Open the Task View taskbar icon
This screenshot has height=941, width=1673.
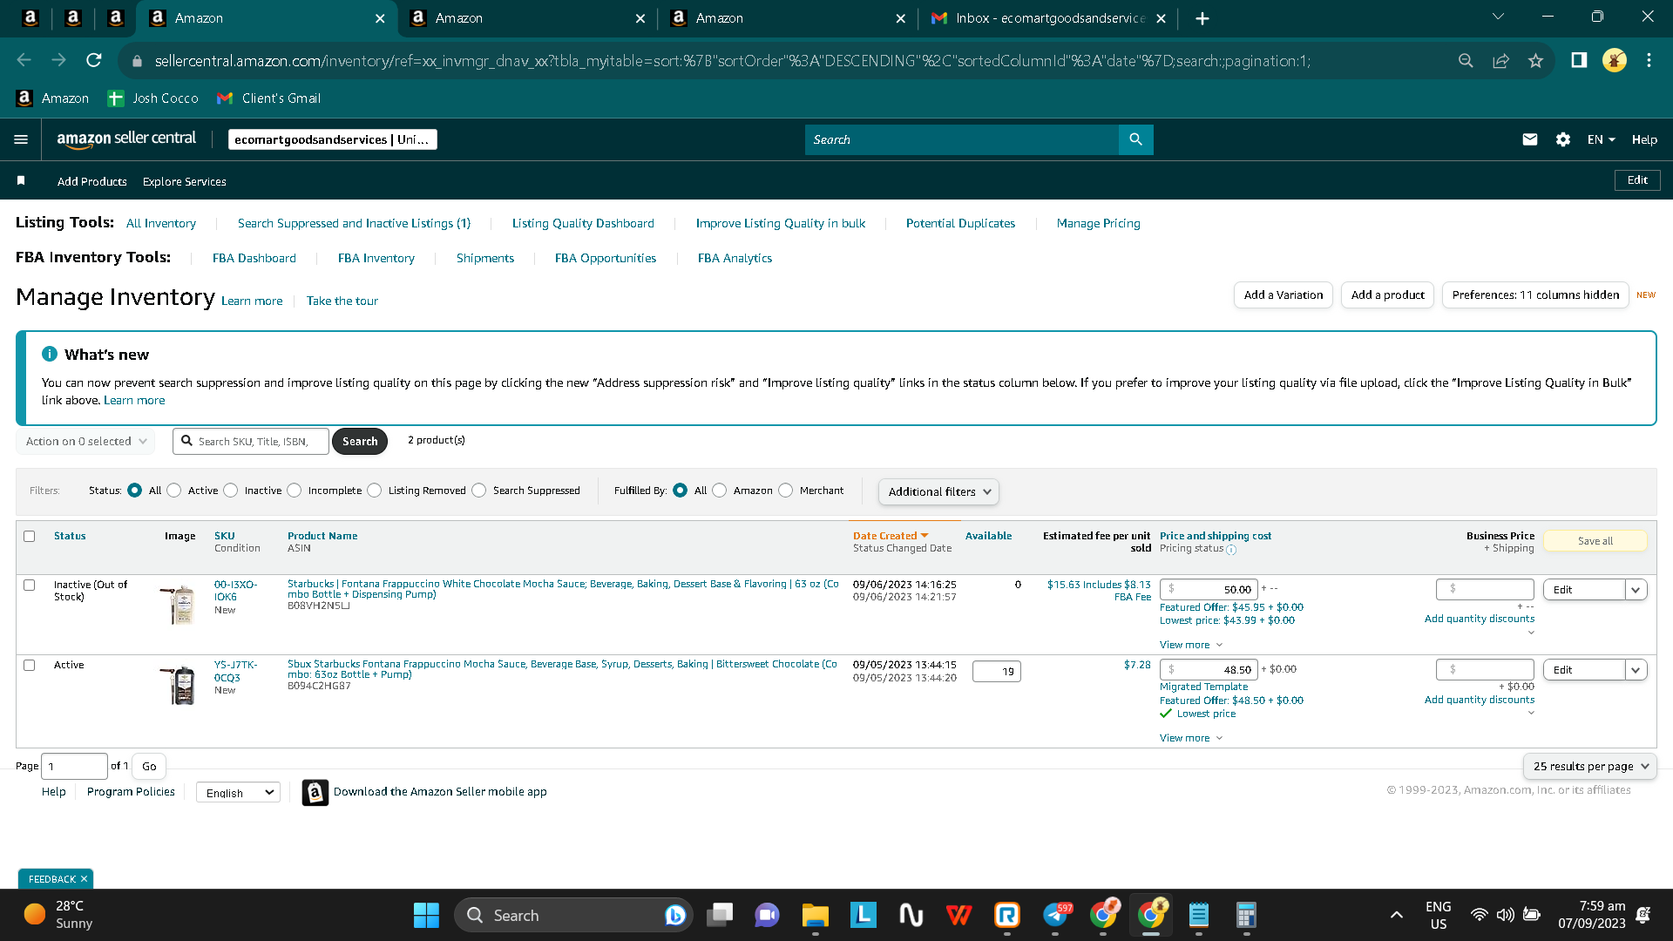click(720, 915)
